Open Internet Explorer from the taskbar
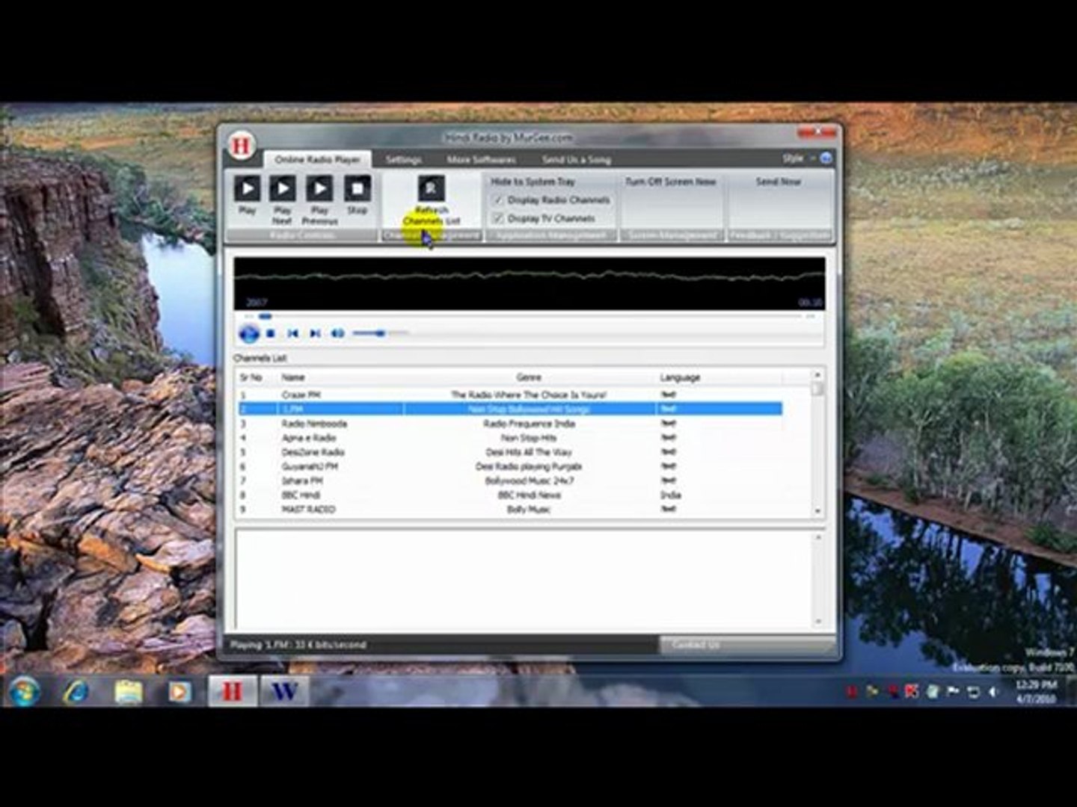Image resolution: width=1077 pixels, height=807 pixels. (x=76, y=692)
